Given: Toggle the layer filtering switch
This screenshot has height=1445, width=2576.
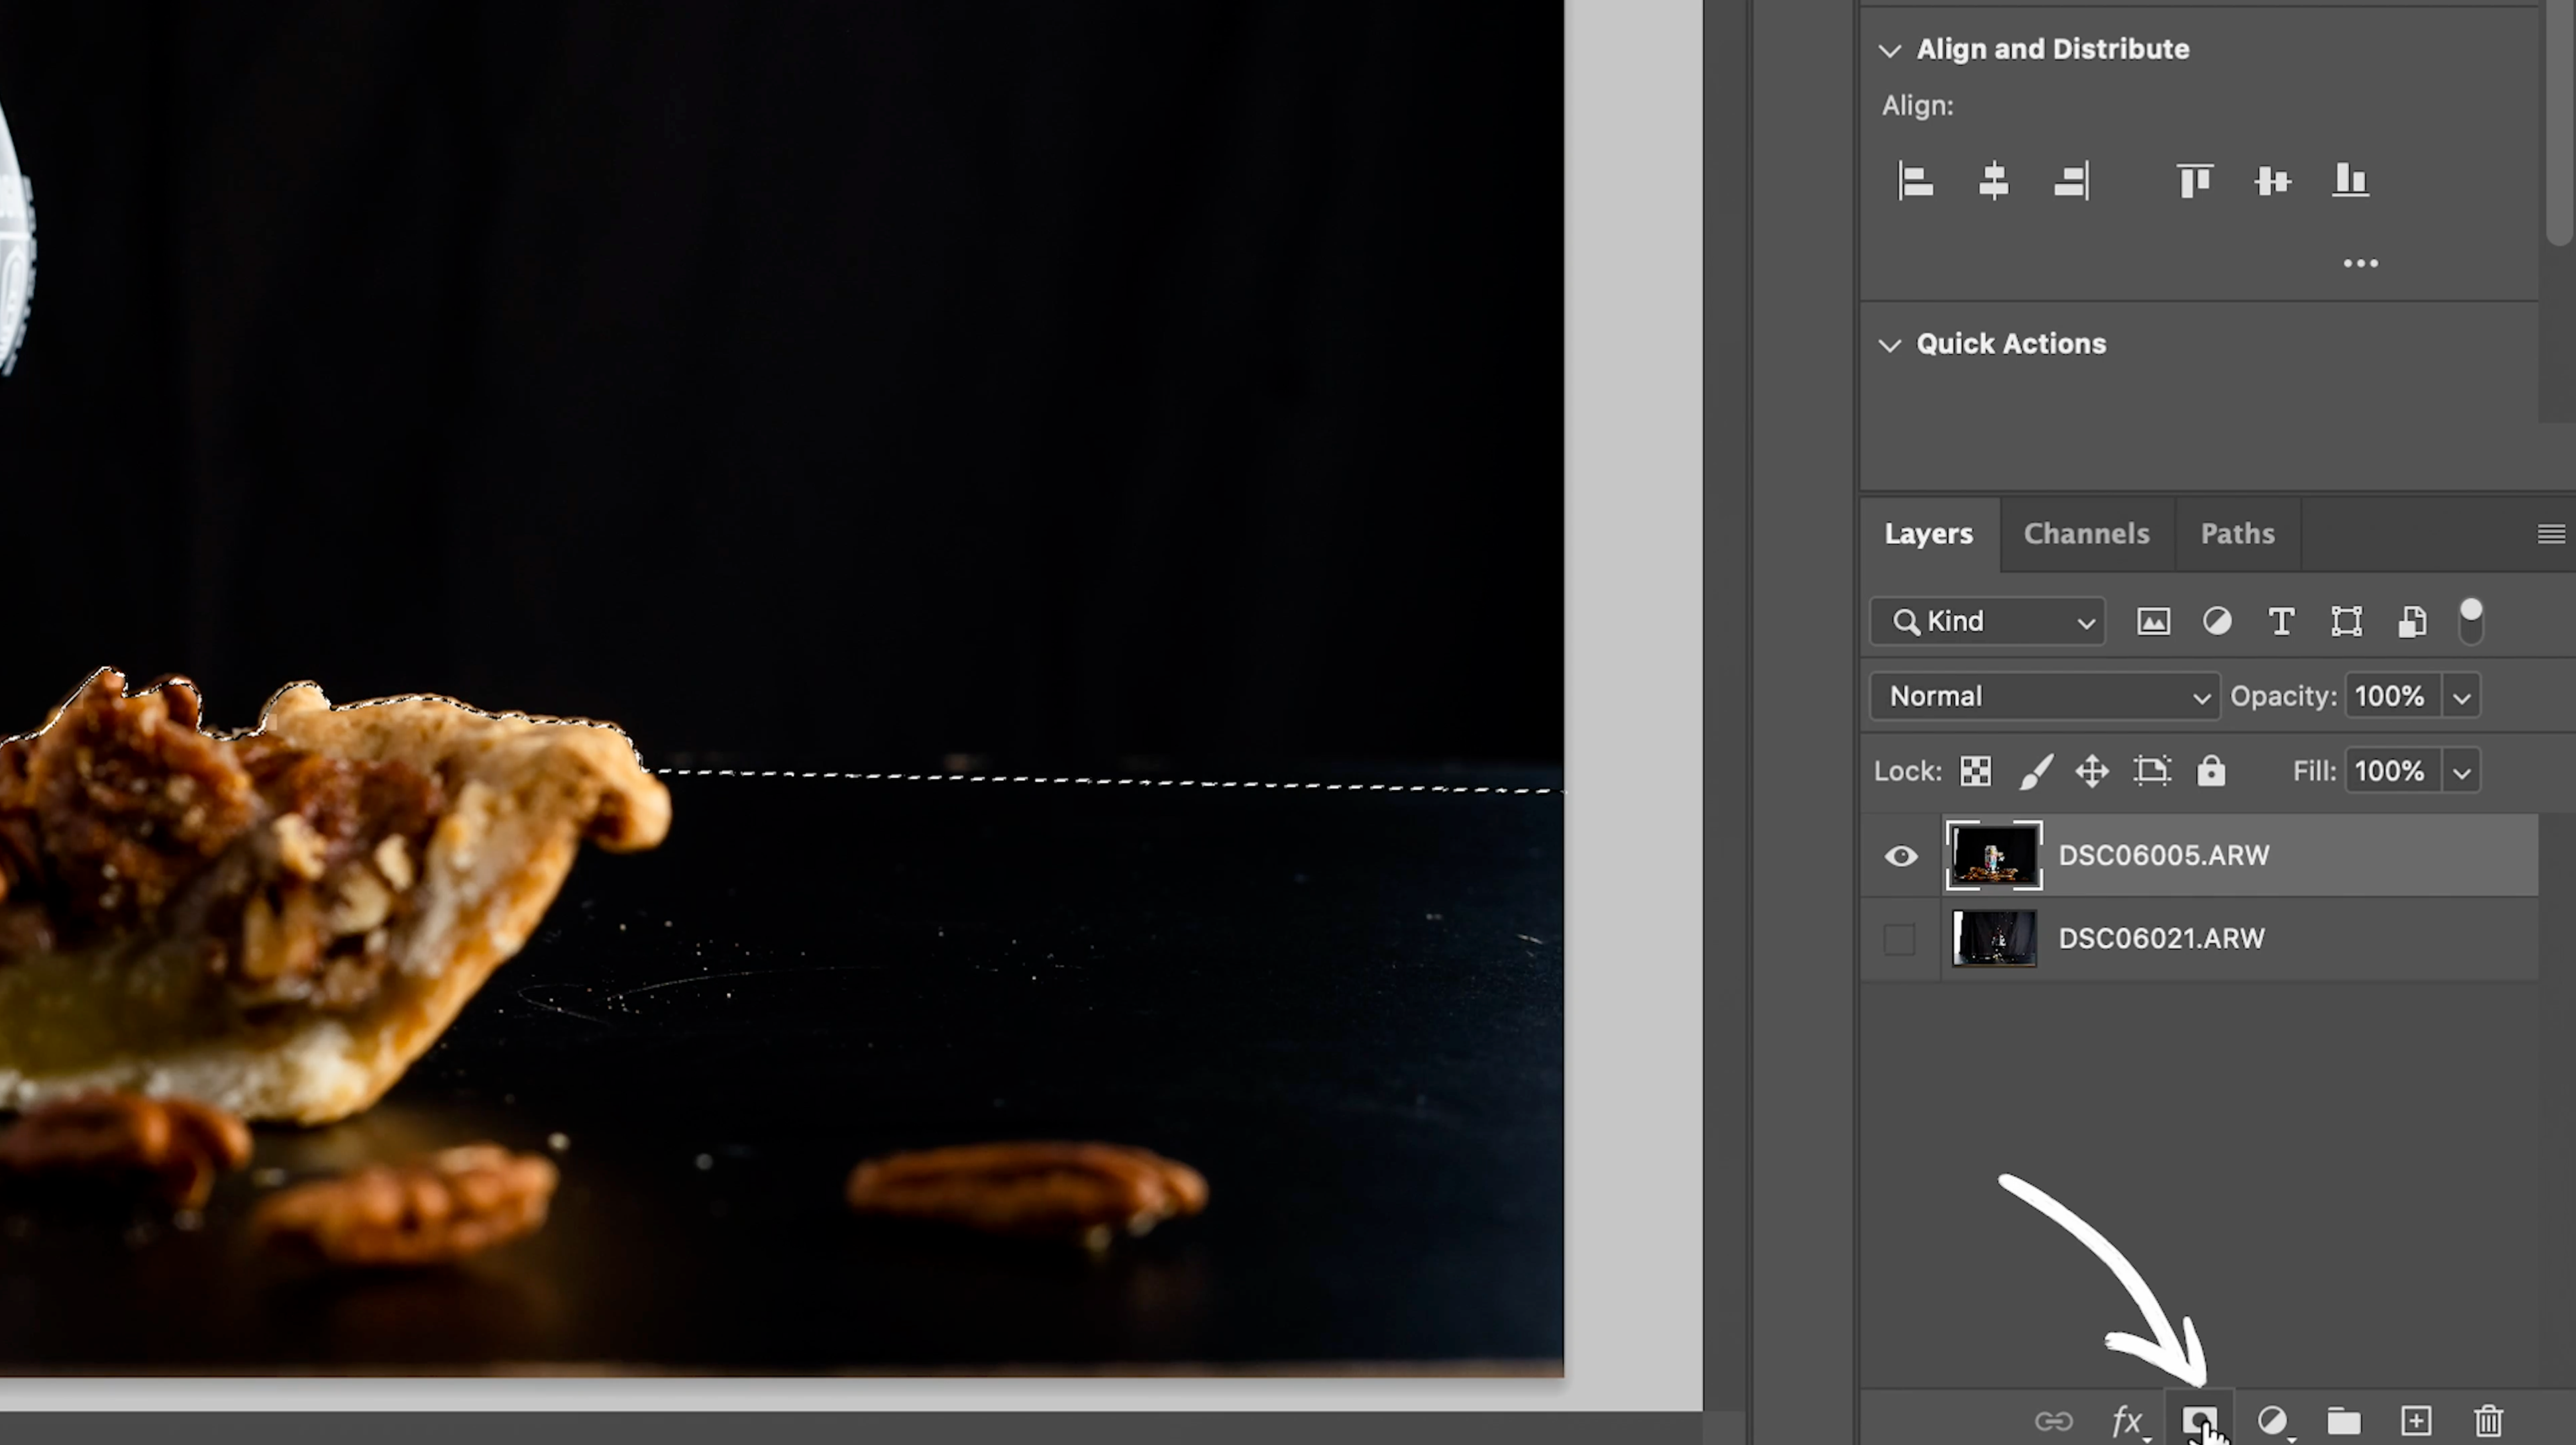Looking at the screenshot, I should 2470,621.
